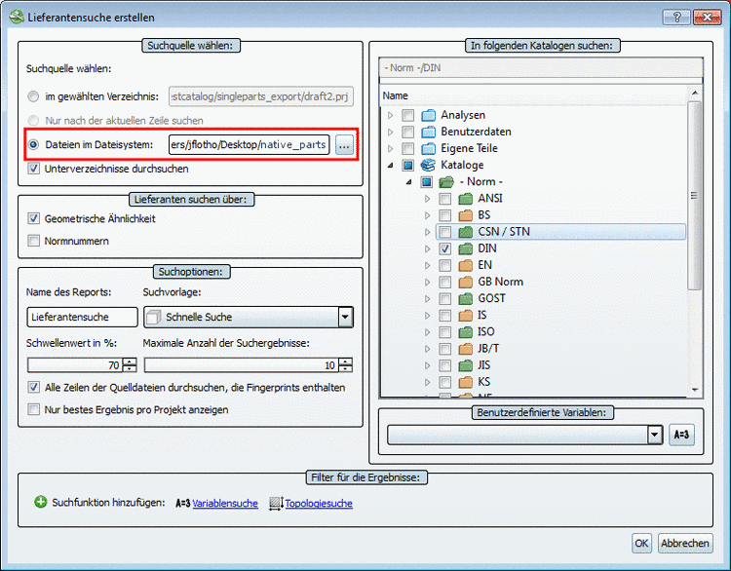Click the A=3 user variables button
The image size is (731, 571).
[681, 435]
